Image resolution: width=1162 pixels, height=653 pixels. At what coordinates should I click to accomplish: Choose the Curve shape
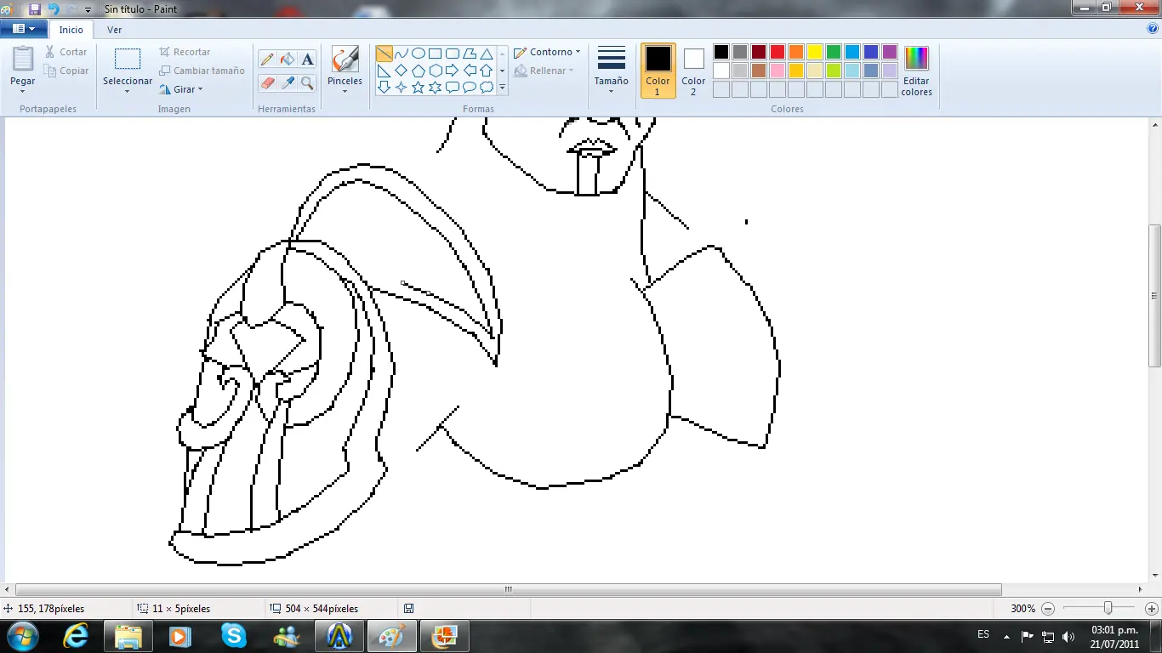tap(402, 54)
